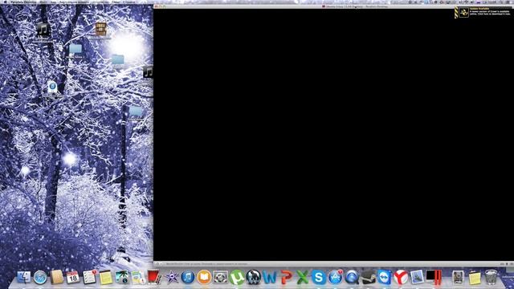The height and width of the screenshot is (289, 514).
Task: Open the yellow Notes app
Action: pos(105,278)
